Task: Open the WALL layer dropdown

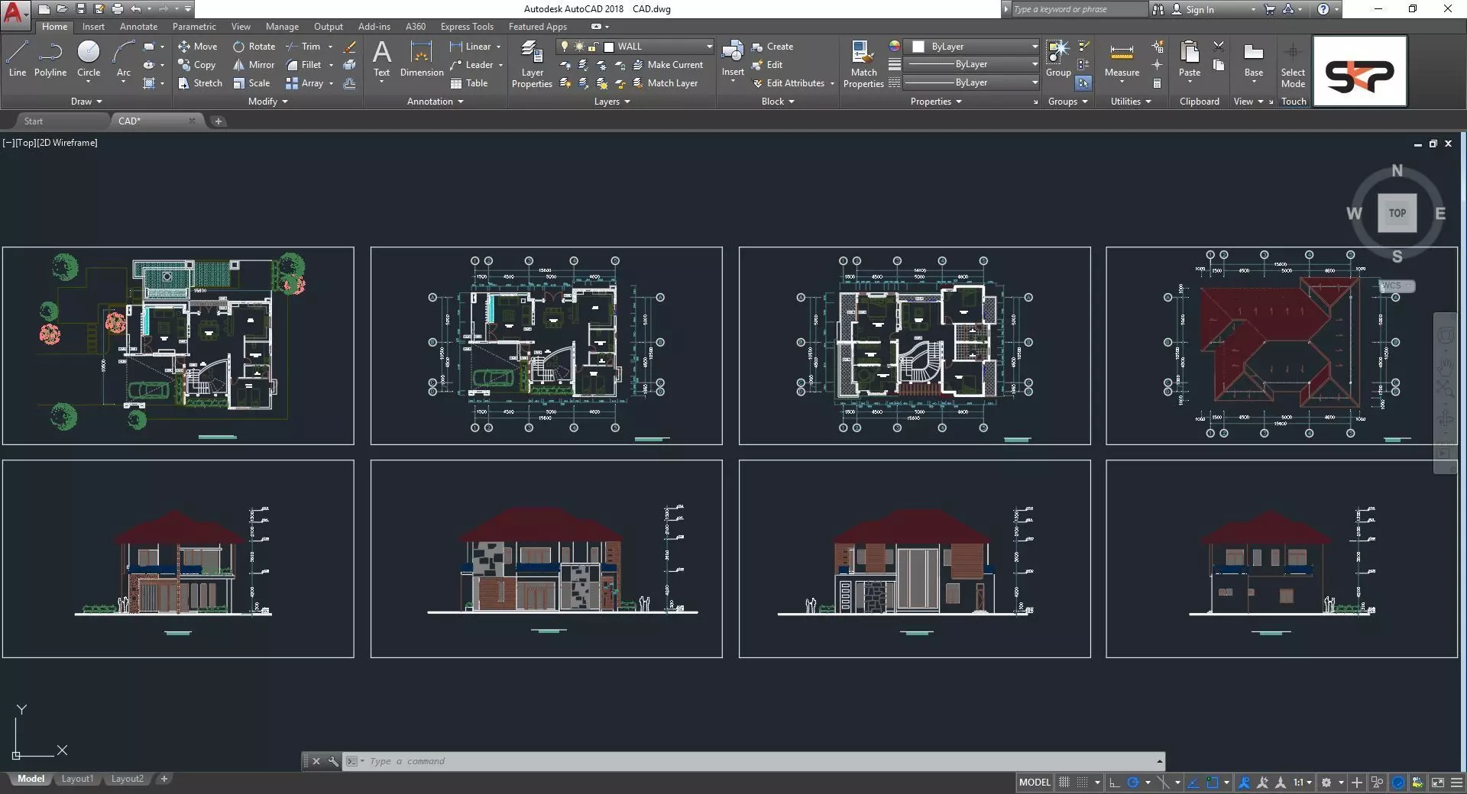Action: click(x=709, y=47)
